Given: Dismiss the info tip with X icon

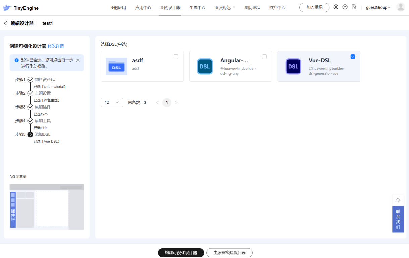Looking at the screenshot, I should click(x=78, y=60).
